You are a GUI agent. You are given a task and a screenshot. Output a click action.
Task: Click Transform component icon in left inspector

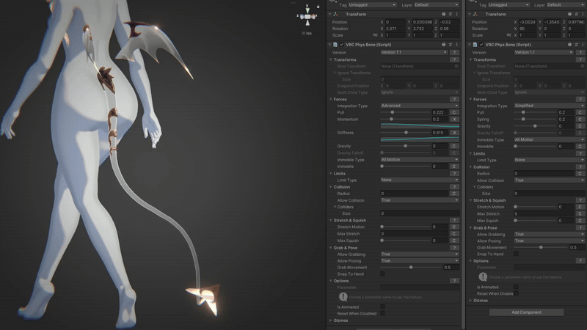click(x=335, y=14)
